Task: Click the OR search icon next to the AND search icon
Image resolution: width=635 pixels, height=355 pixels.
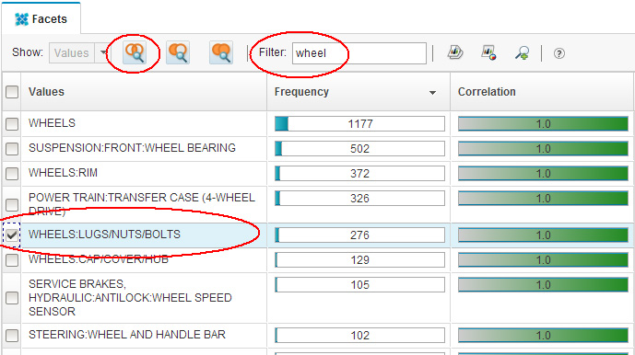Action: 178,52
